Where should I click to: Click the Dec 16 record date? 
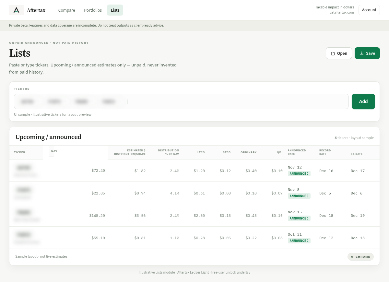point(326,171)
